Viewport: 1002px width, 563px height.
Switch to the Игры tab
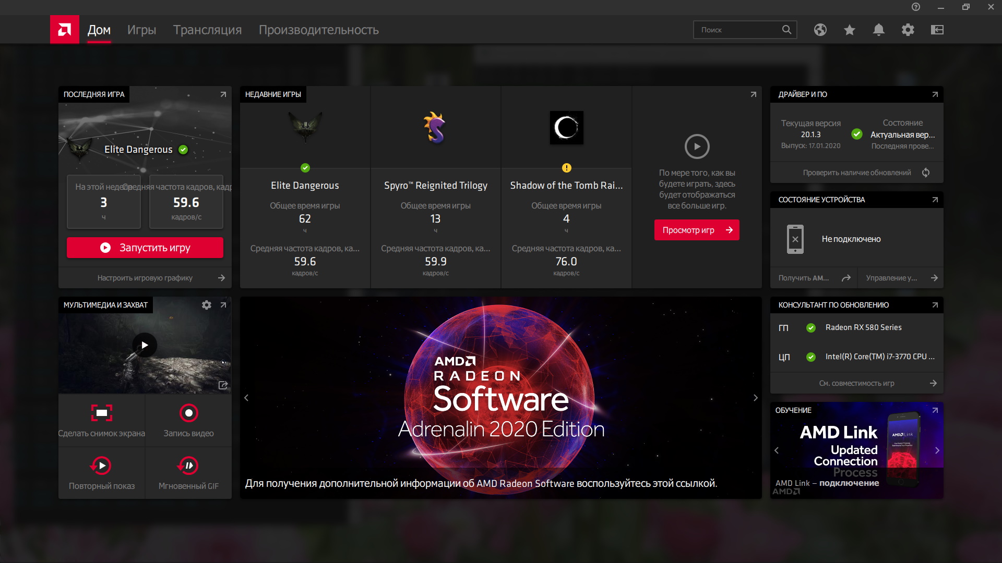tap(141, 30)
